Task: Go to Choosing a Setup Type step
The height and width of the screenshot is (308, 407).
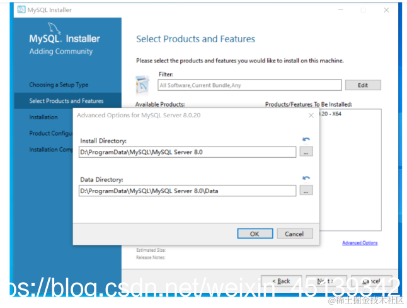Action: pyautogui.click(x=59, y=85)
